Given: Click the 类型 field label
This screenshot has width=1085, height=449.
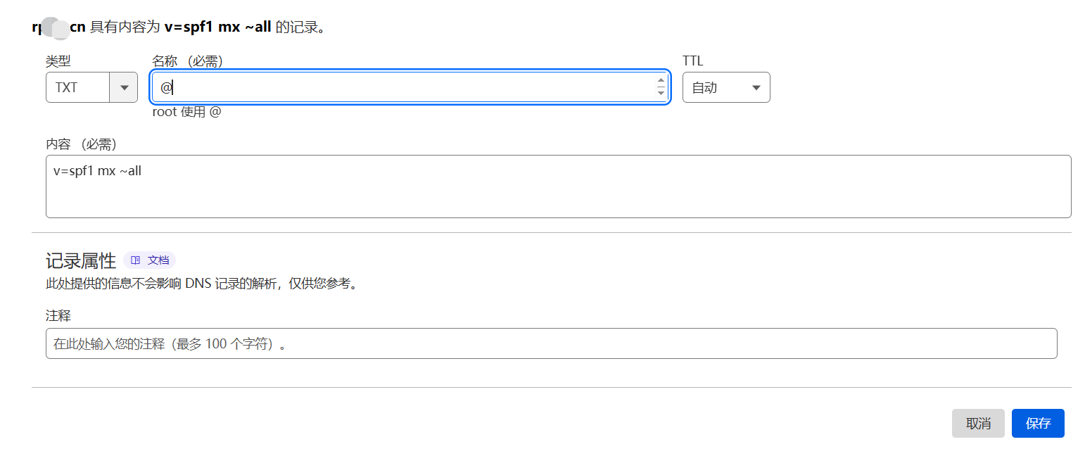Looking at the screenshot, I should tap(58, 61).
